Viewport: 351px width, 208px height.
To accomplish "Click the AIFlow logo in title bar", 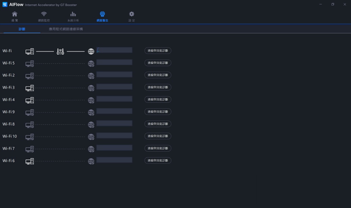I will (x=5, y=5).
